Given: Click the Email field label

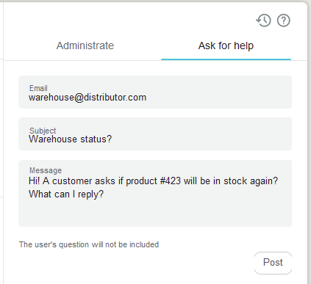Looking at the screenshot, I should click(x=38, y=88).
